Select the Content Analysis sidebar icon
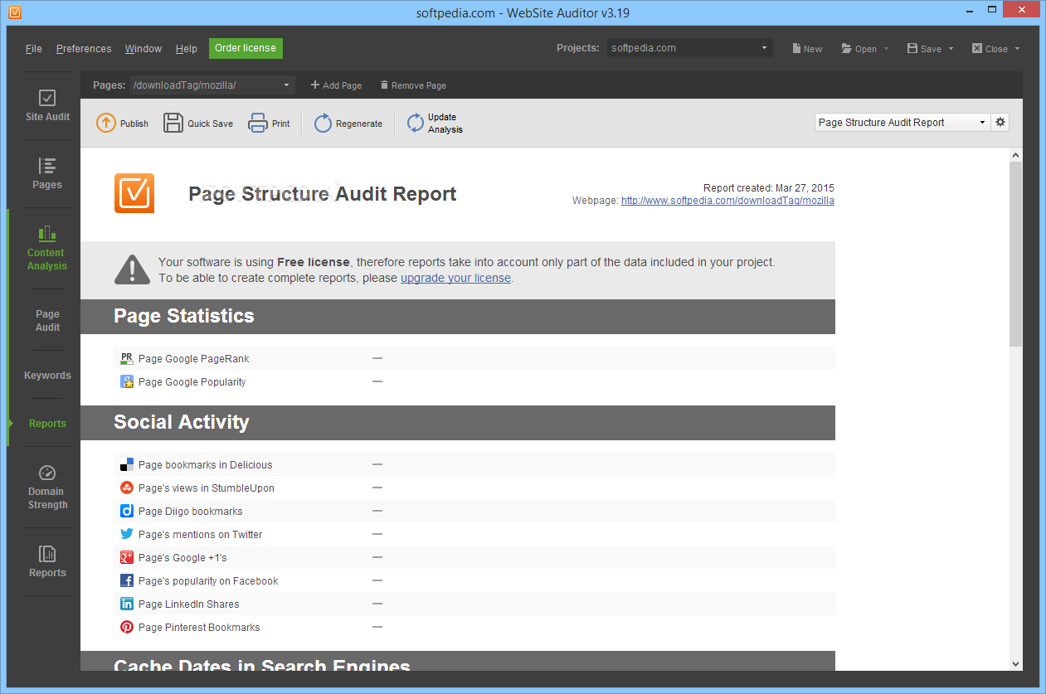This screenshot has height=694, width=1046. click(x=47, y=233)
